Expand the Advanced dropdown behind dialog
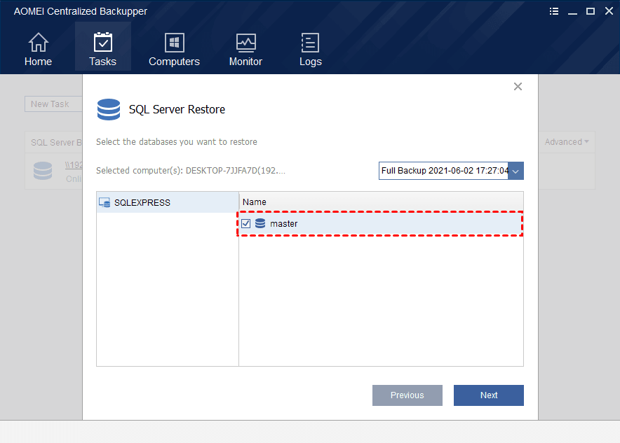This screenshot has height=443, width=620. [567, 142]
